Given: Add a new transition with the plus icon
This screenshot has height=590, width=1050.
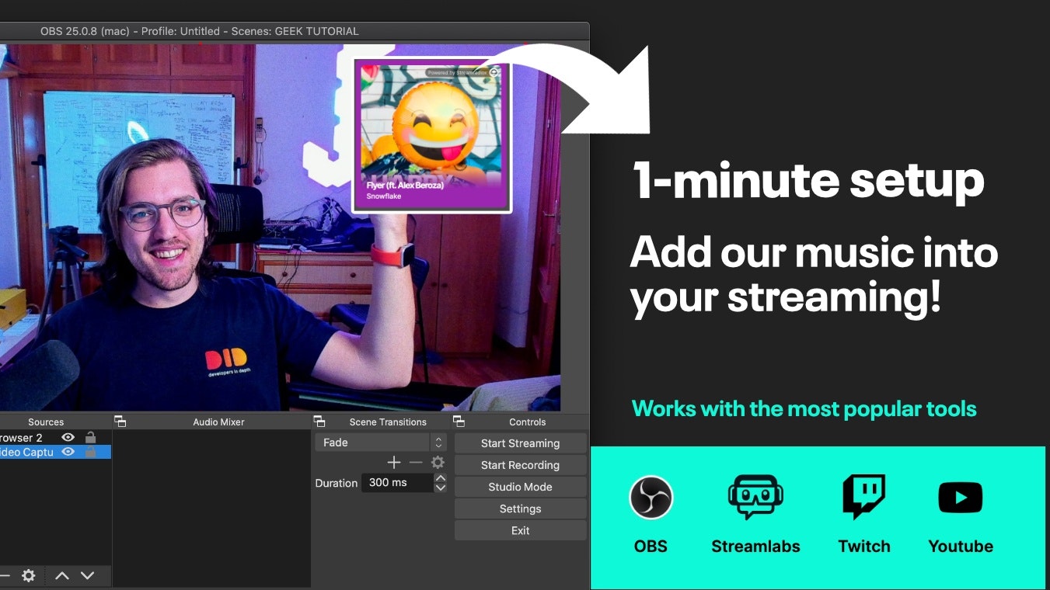Looking at the screenshot, I should [394, 462].
